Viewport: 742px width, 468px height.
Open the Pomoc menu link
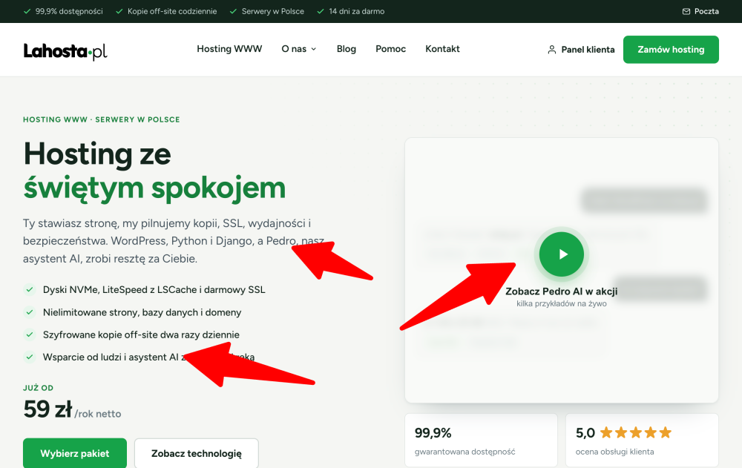(x=390, y=49)
